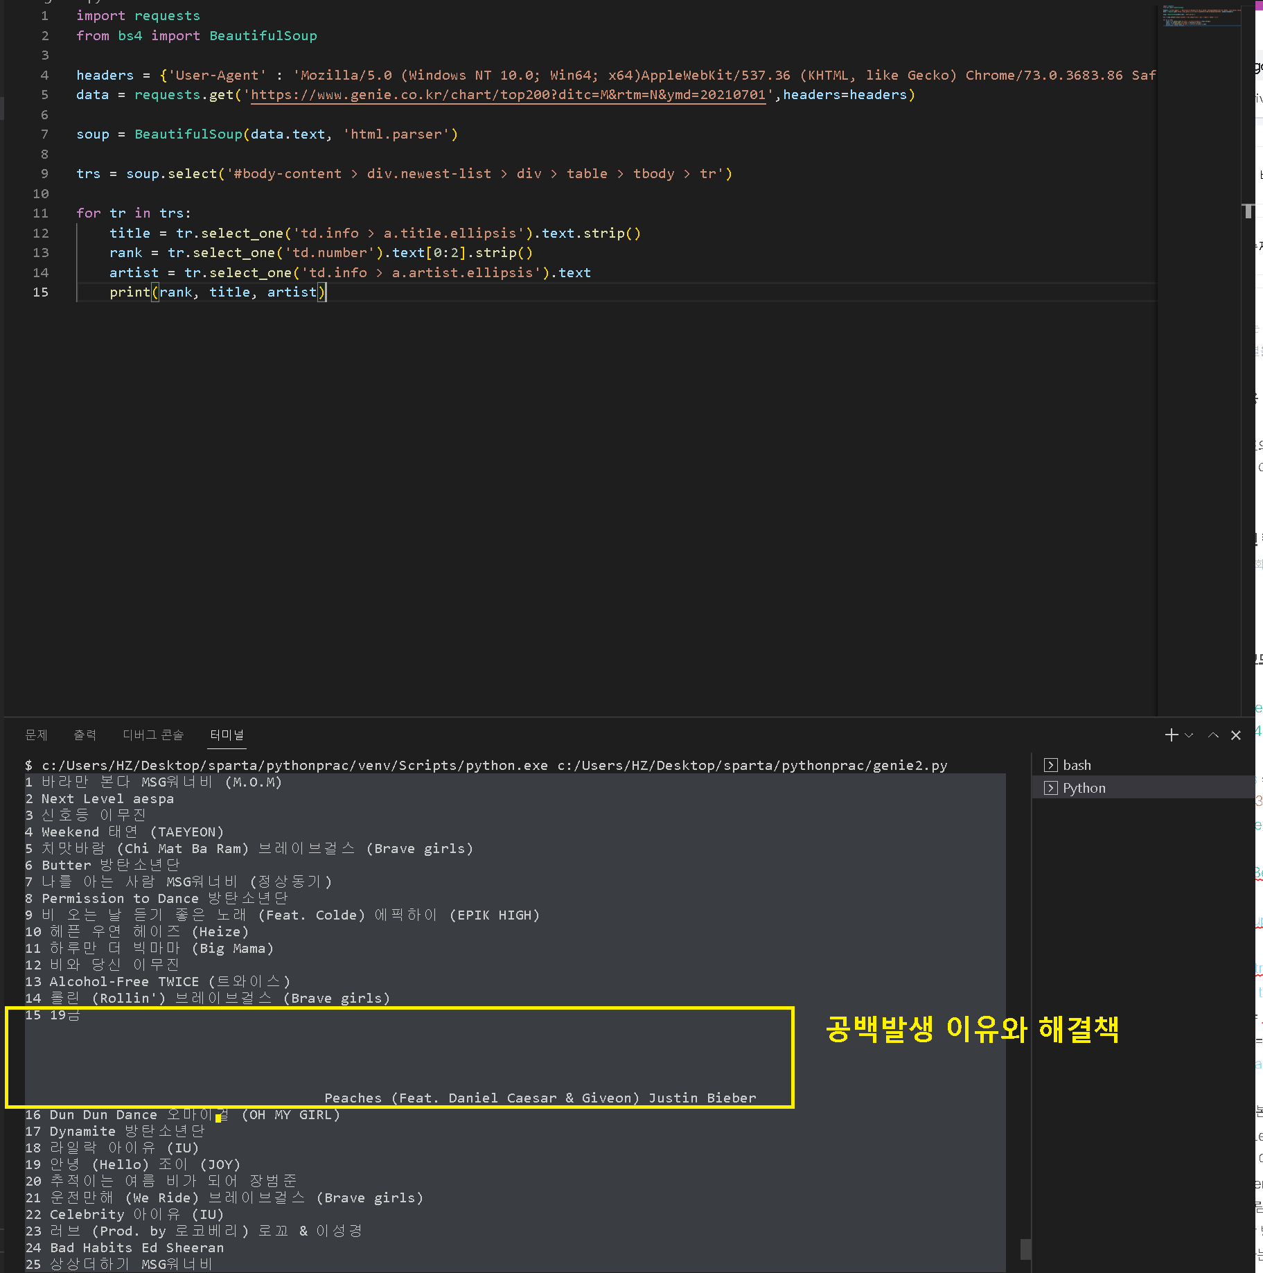
Task: Click 'BeautifulSoup' on line 2
Action: point(263,36)
